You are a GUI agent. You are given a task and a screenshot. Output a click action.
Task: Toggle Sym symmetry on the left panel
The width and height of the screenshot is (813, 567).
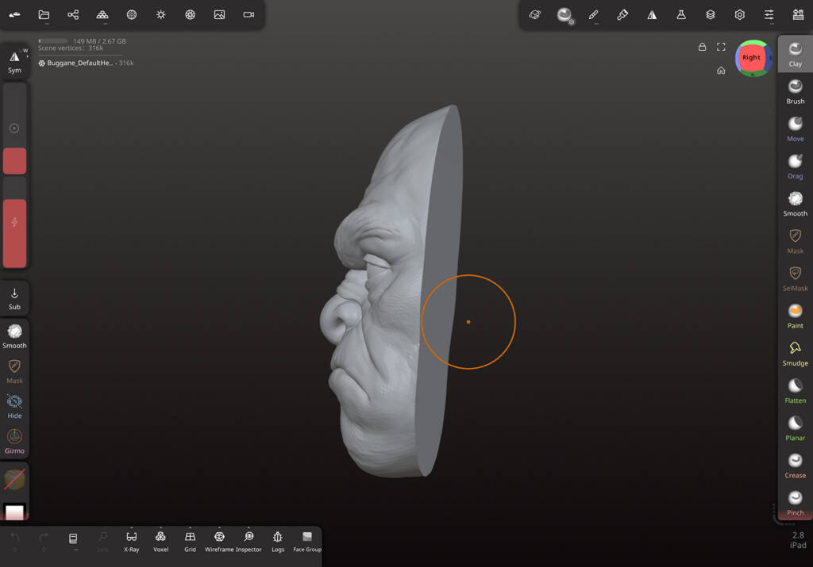pos(14,62)
